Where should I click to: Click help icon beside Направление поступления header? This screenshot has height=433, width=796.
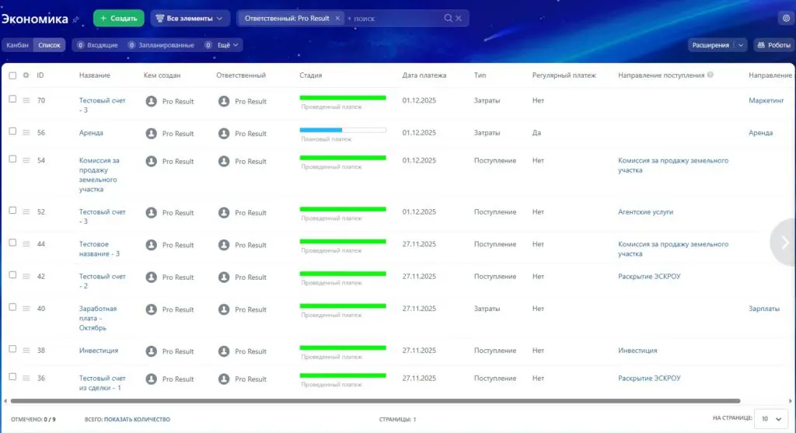click(x=710, y=75)
